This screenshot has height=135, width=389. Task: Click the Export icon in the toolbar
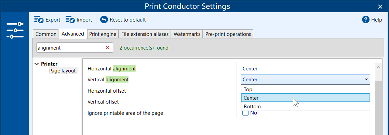coord(39,19)
